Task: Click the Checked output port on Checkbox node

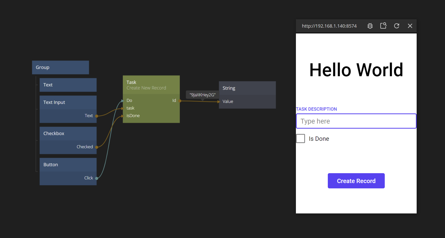Action: click(x=96, y=147)
